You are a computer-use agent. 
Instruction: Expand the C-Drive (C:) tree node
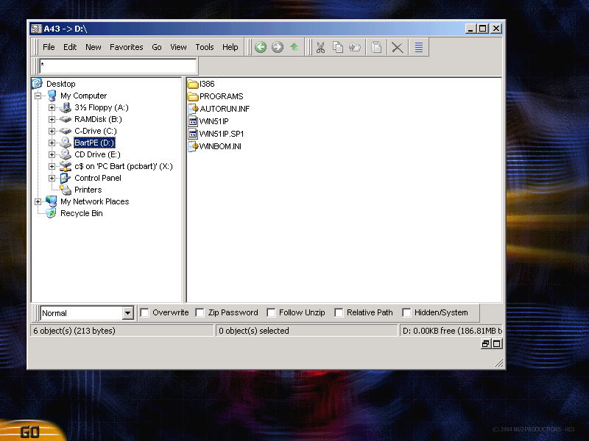click(52, 131)
